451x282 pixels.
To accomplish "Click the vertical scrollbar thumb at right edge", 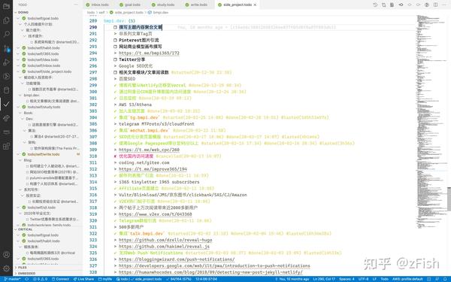I will pos(449,199).
